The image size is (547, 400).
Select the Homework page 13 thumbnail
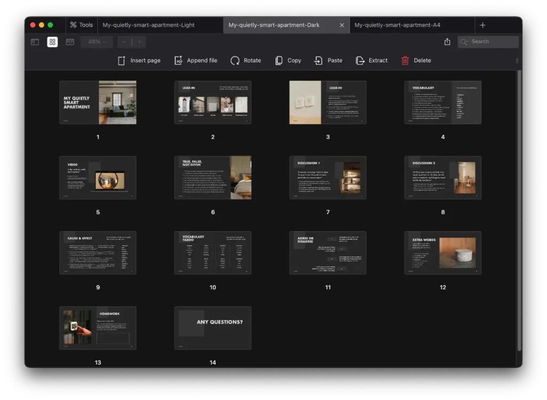coord(98,328)
